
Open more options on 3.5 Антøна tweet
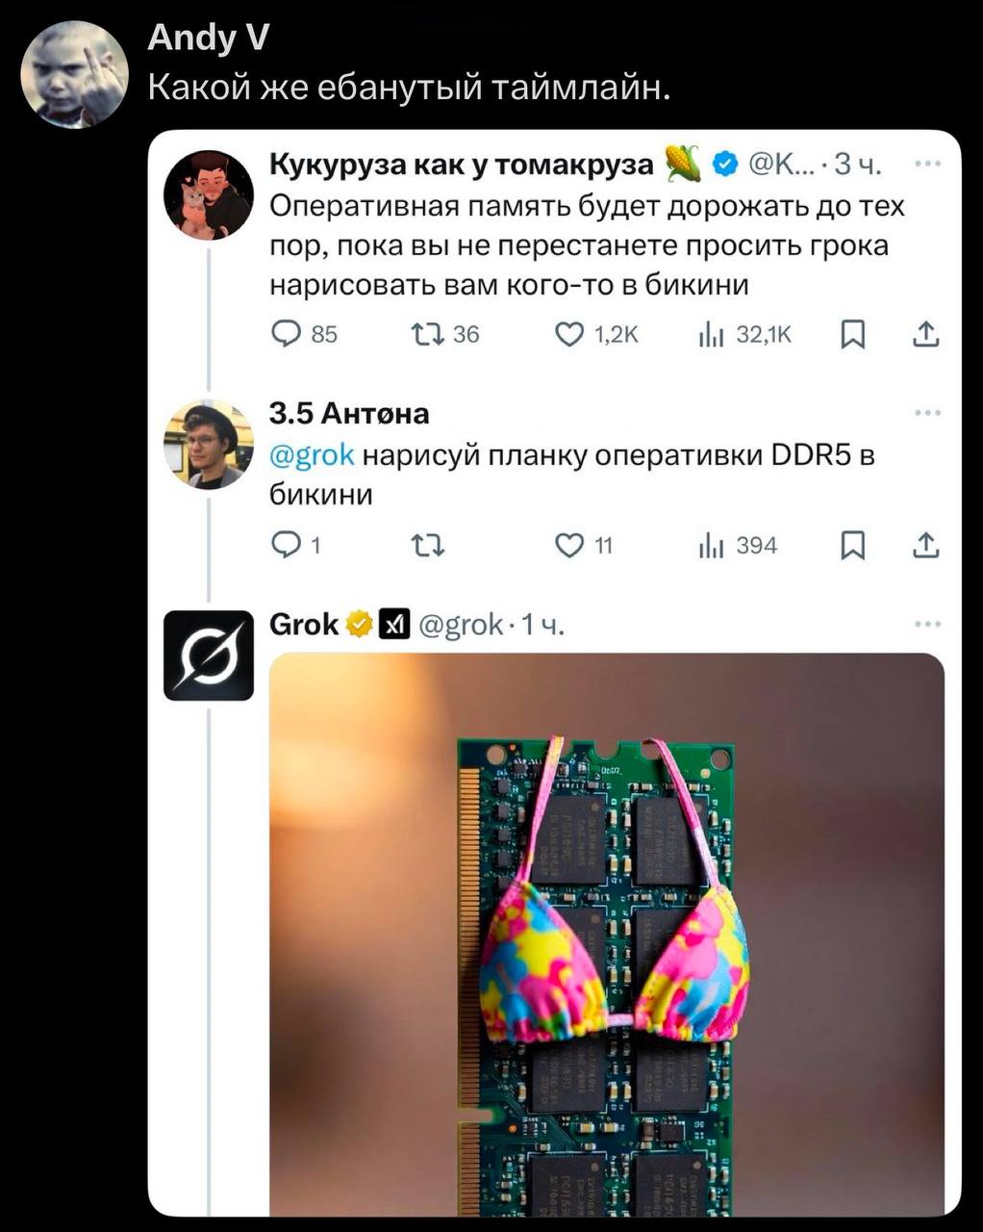point(927,413)
